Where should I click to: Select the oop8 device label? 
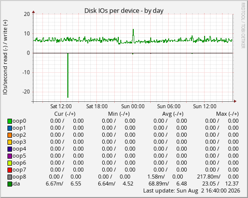[19, 177]
